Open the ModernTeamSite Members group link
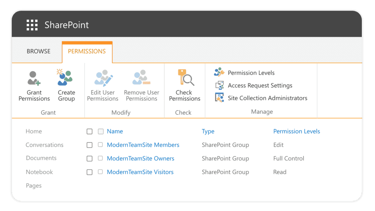Screen dimensions: 375x211 coord(143,145)
